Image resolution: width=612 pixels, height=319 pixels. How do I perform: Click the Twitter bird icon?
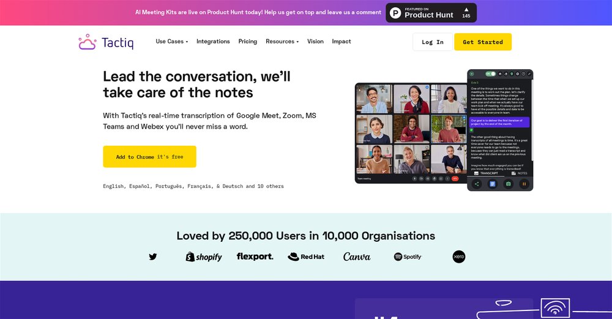coord(153,257)
